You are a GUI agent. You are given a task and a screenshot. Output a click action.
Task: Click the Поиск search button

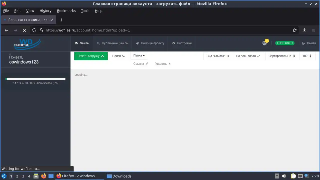(119, 56)
